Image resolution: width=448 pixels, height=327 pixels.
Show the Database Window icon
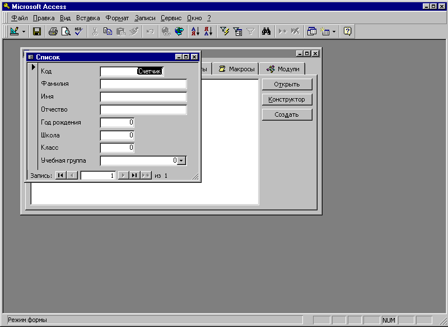312,31
